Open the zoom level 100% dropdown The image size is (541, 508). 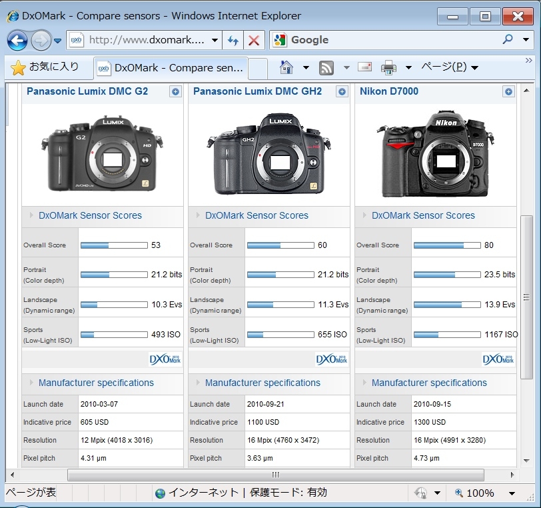512,493
